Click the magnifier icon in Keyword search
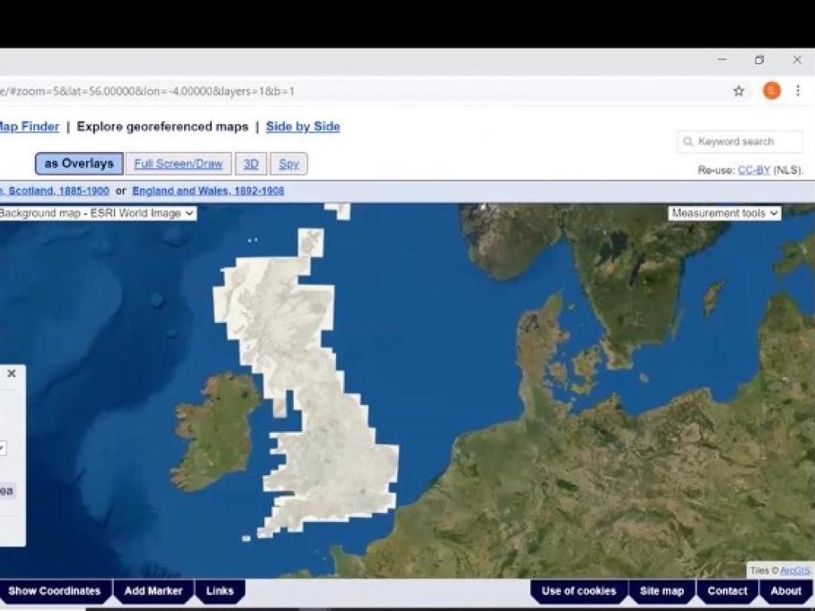 (688, 142)
